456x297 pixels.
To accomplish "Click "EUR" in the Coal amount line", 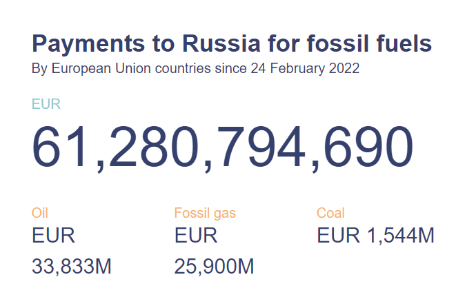I will [x=338, y=236].
